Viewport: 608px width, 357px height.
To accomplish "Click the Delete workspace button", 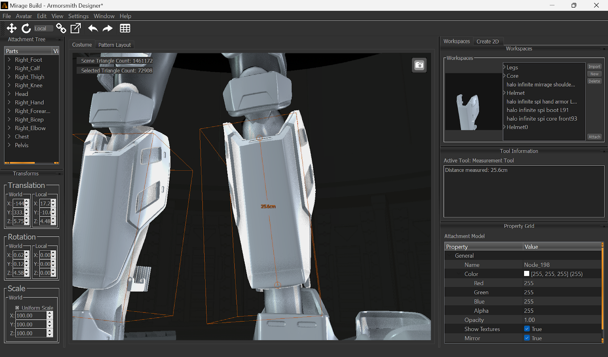I will tap(594, 81).
